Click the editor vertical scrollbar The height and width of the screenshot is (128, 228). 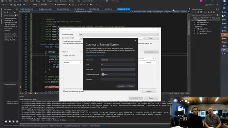coord(189,52)
